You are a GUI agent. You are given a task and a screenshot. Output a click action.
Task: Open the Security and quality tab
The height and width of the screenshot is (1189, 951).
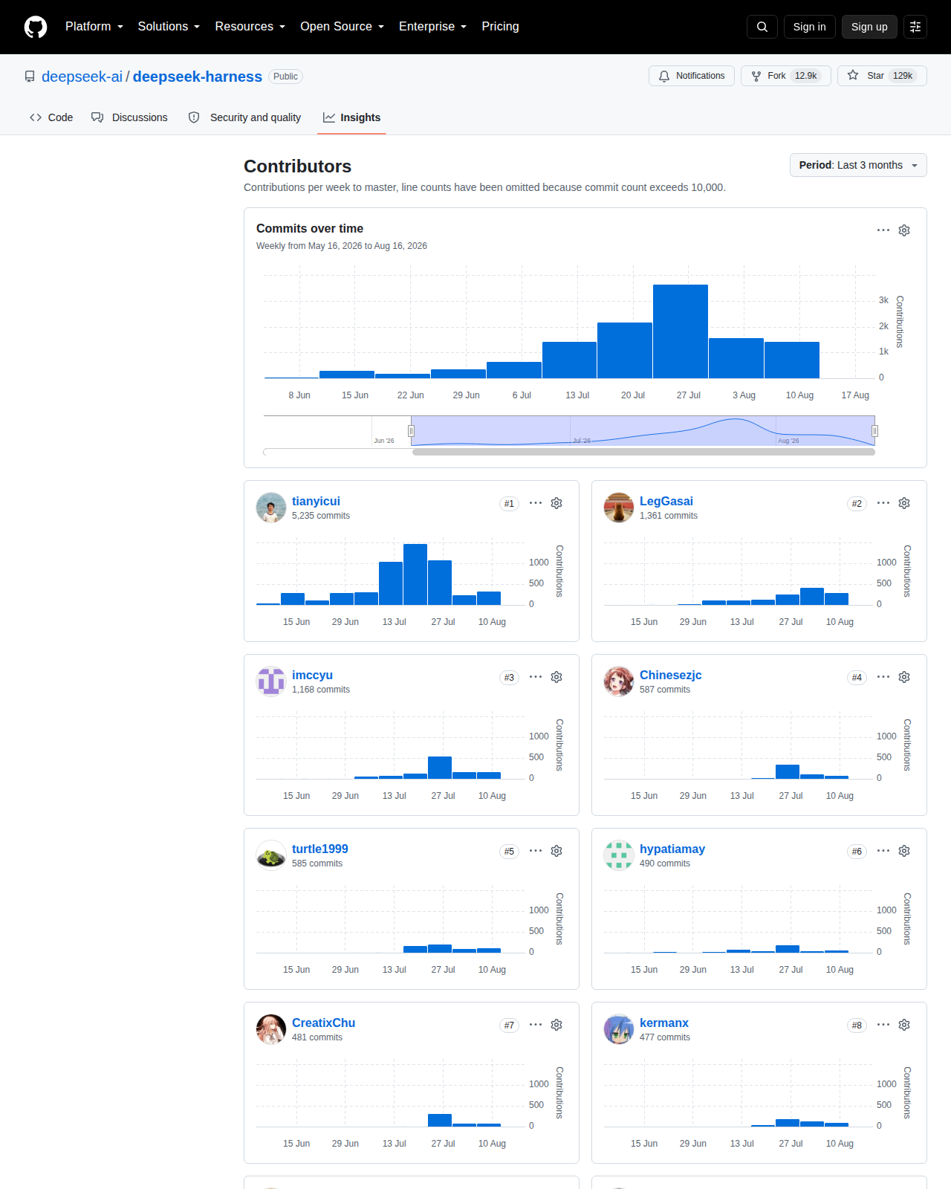click(244, 117)
